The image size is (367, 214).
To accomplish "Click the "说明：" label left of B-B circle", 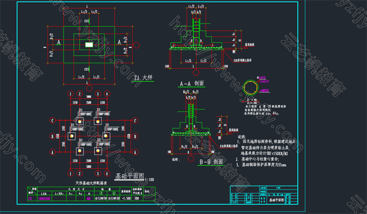I will coord(176,160).
